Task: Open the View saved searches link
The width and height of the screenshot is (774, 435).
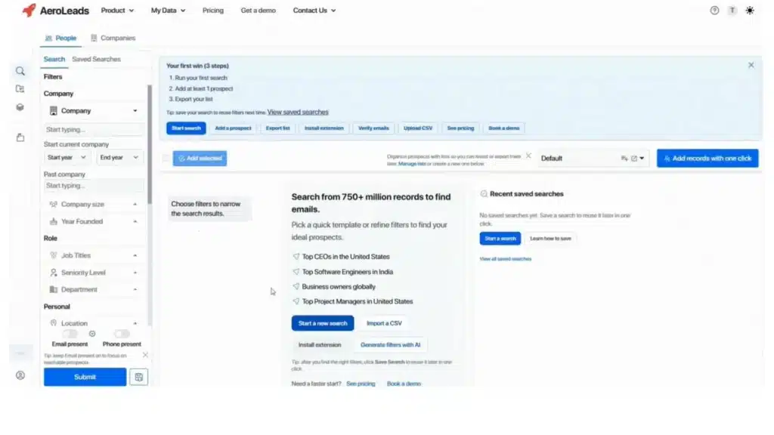Action: (x=298, y=112)
